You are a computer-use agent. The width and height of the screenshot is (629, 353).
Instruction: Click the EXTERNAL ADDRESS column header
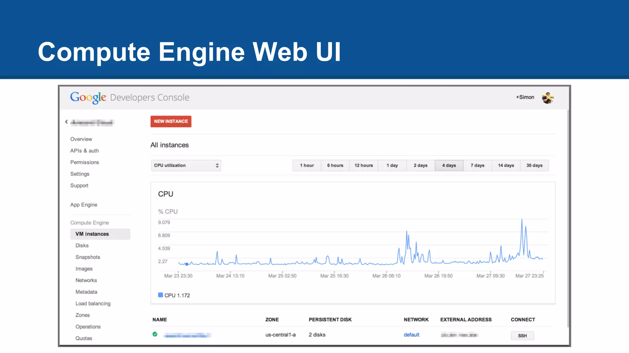click(466, 320)
